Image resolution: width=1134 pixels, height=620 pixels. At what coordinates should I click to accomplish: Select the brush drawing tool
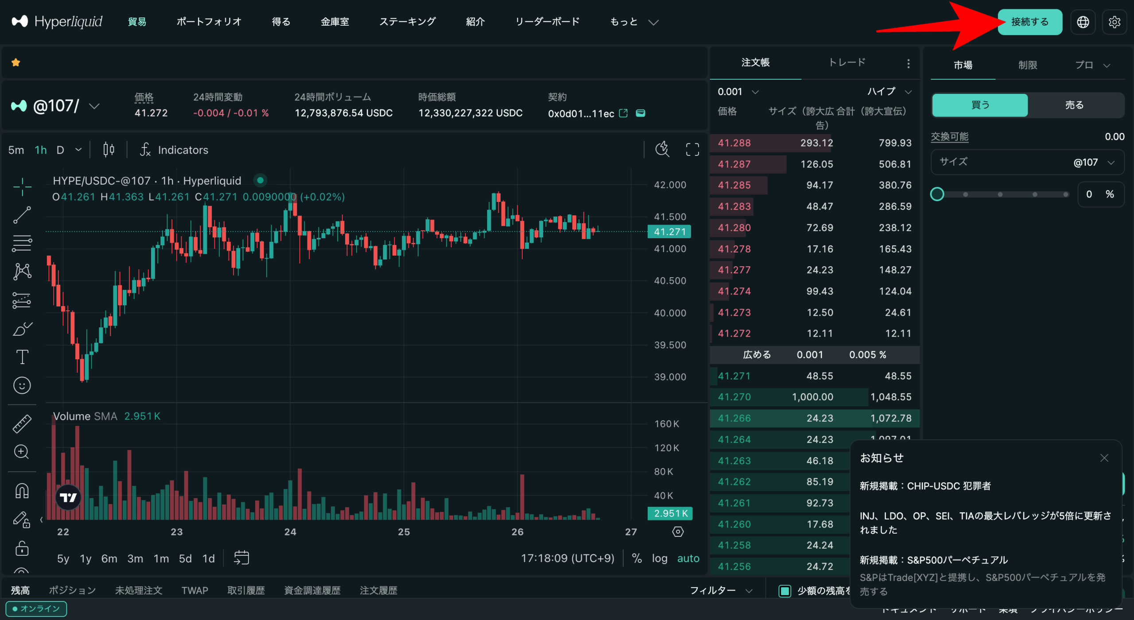[22, 329]
